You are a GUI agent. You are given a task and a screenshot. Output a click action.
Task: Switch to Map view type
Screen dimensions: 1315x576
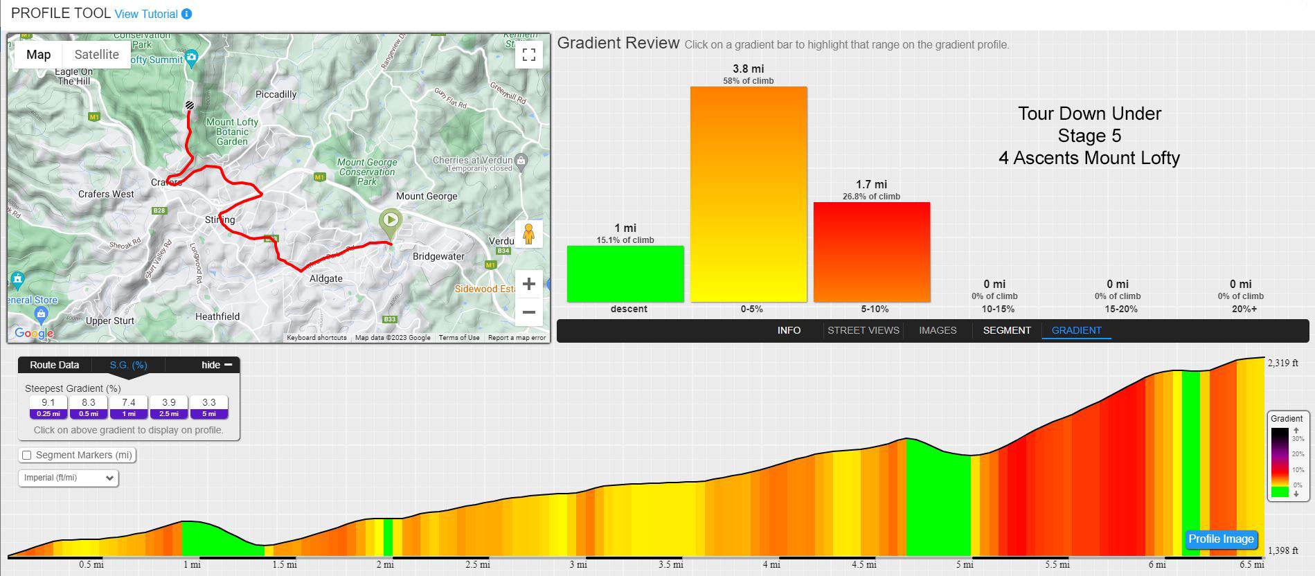(x=39, y=55)
